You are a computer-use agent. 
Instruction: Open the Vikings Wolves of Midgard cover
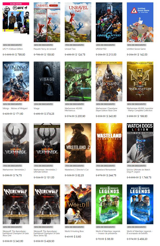point(16,81)
